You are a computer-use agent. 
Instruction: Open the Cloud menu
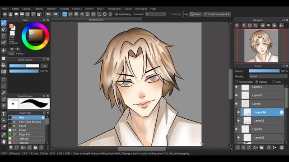coord(128,9)
